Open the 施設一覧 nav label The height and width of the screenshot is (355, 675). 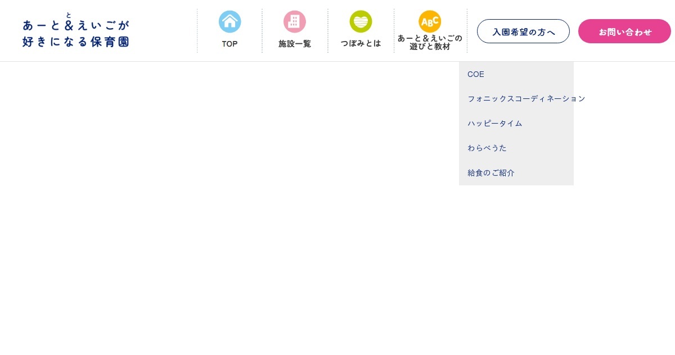[x=295, y=44]
